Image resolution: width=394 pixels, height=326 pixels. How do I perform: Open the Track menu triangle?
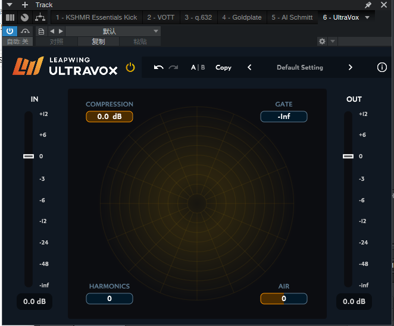click(10, 5)
